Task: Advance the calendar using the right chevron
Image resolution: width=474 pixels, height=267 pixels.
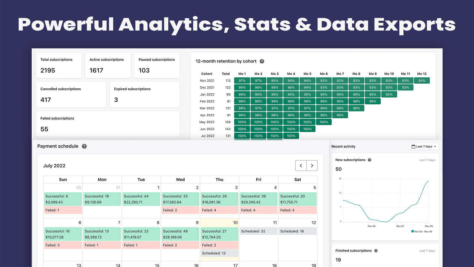Action: (x=312, y=166)
